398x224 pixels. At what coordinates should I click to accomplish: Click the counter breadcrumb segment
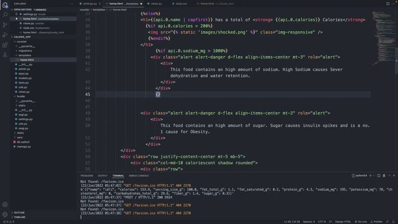coord(85,10)
